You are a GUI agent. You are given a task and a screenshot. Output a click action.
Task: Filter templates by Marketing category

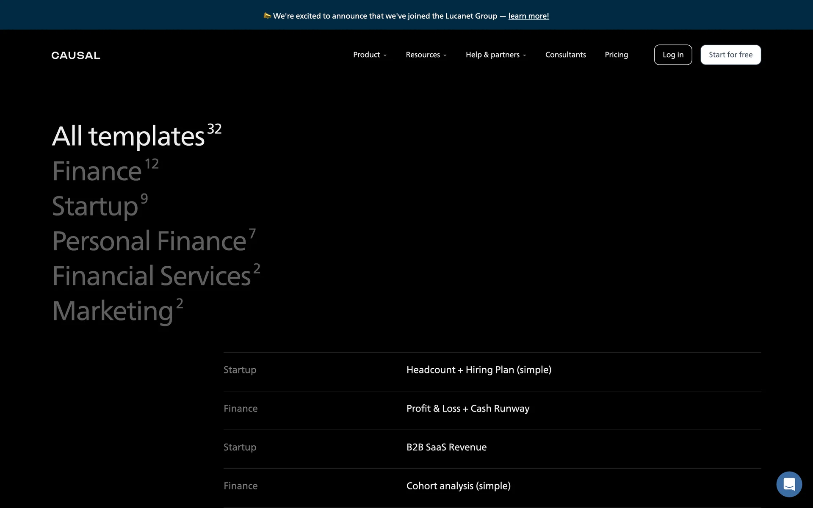[113, 311]
